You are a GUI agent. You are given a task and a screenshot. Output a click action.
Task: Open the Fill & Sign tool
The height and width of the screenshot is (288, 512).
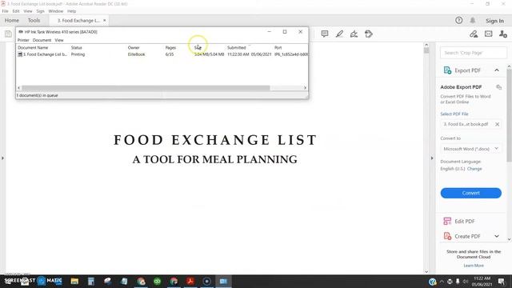[x=354, y=34]
